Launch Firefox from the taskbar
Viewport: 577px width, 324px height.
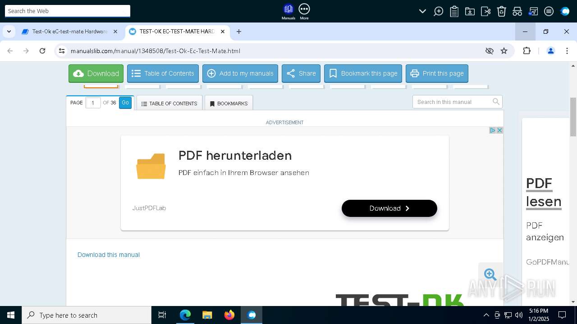pos(229,315)
